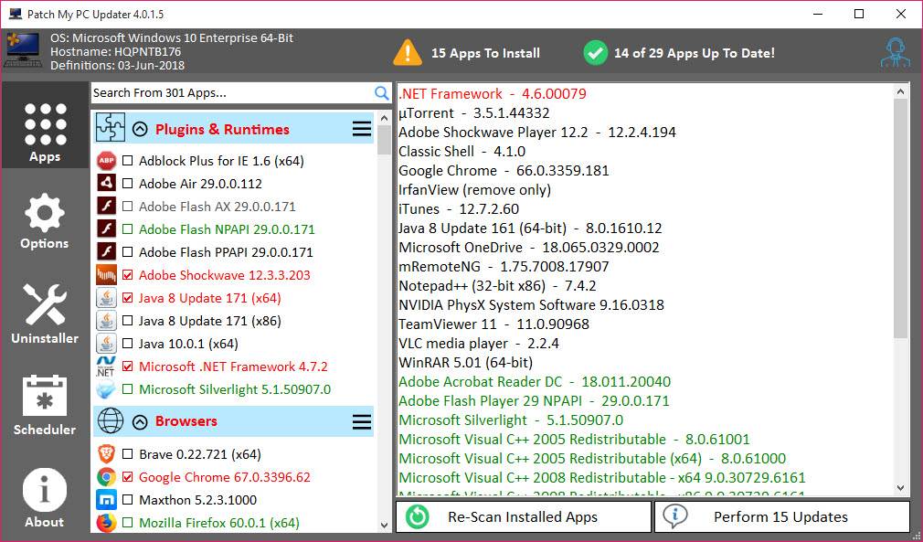Click the 15 Apps To Install warning icon
This screenshot has width=923, height=542.
(x=408, y=52)
